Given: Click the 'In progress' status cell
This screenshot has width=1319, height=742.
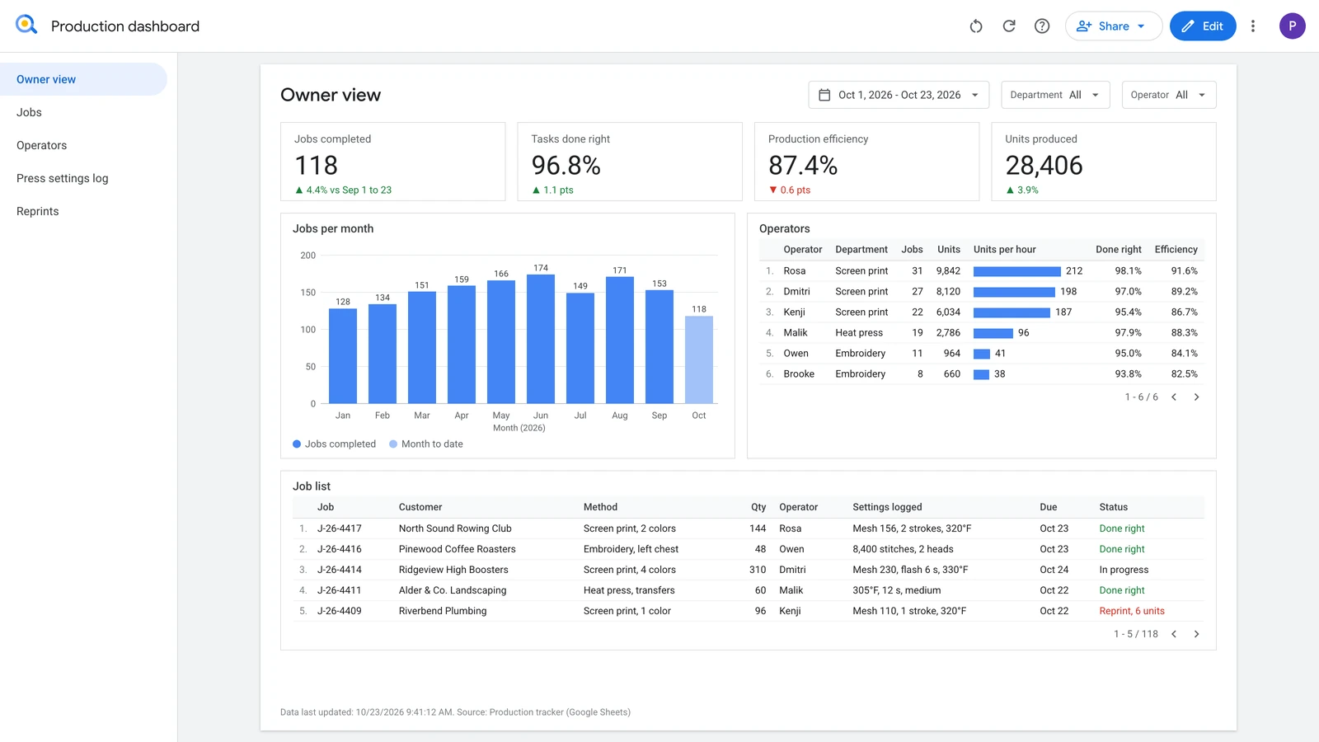Looking at the screenshot, I should [x=1124, y=570].
